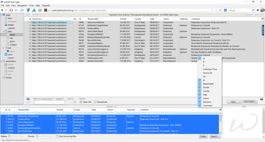This screenshot has height=142, width=265.
Task: Open the images view in sidebar
Action: [11, 25]
